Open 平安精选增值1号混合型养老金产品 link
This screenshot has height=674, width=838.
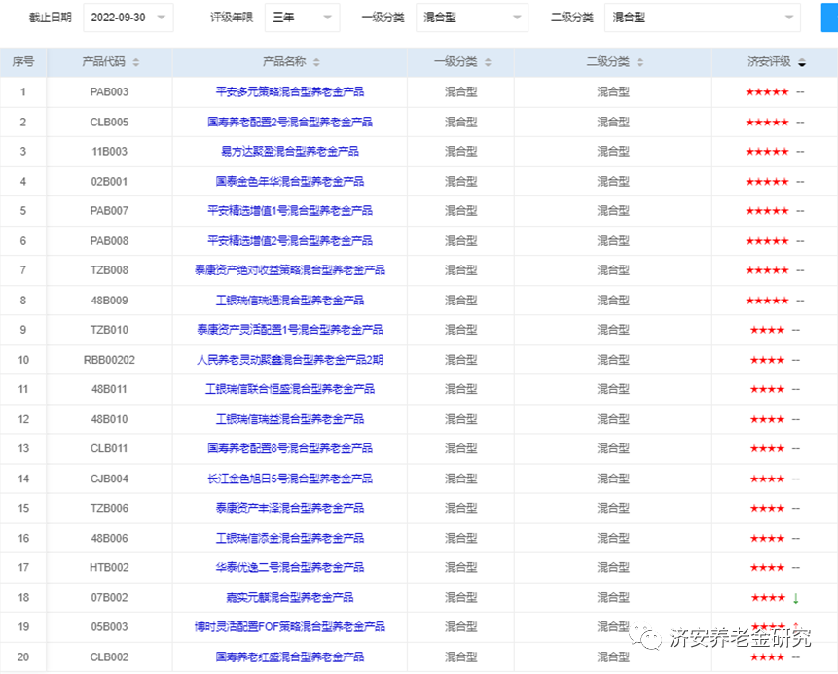[x=290, y=210]
